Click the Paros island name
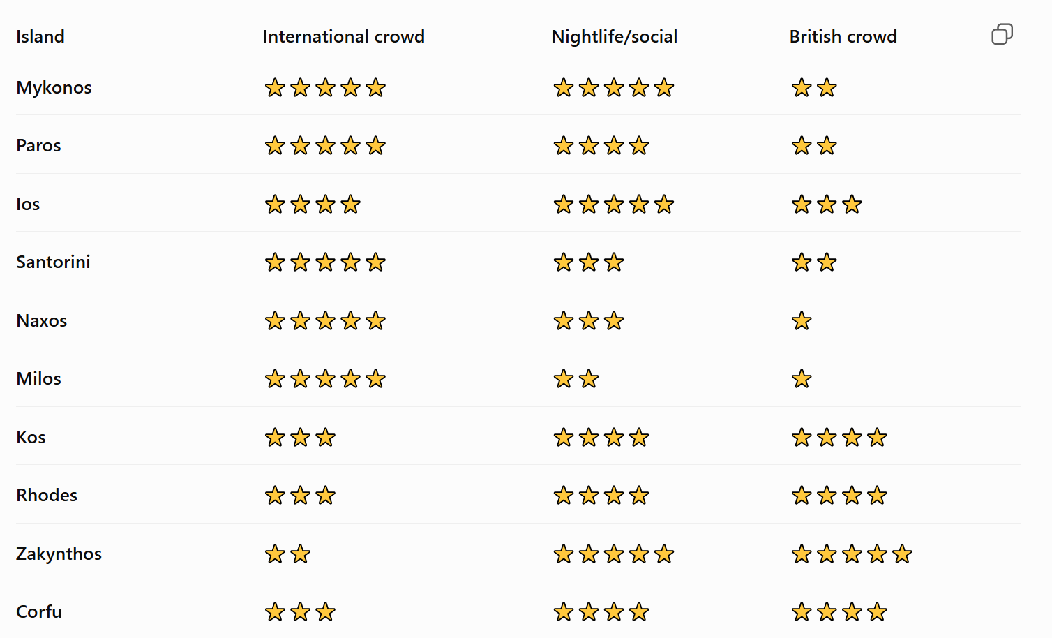This screenshot has height=638, width=1052. coord(38,146)
